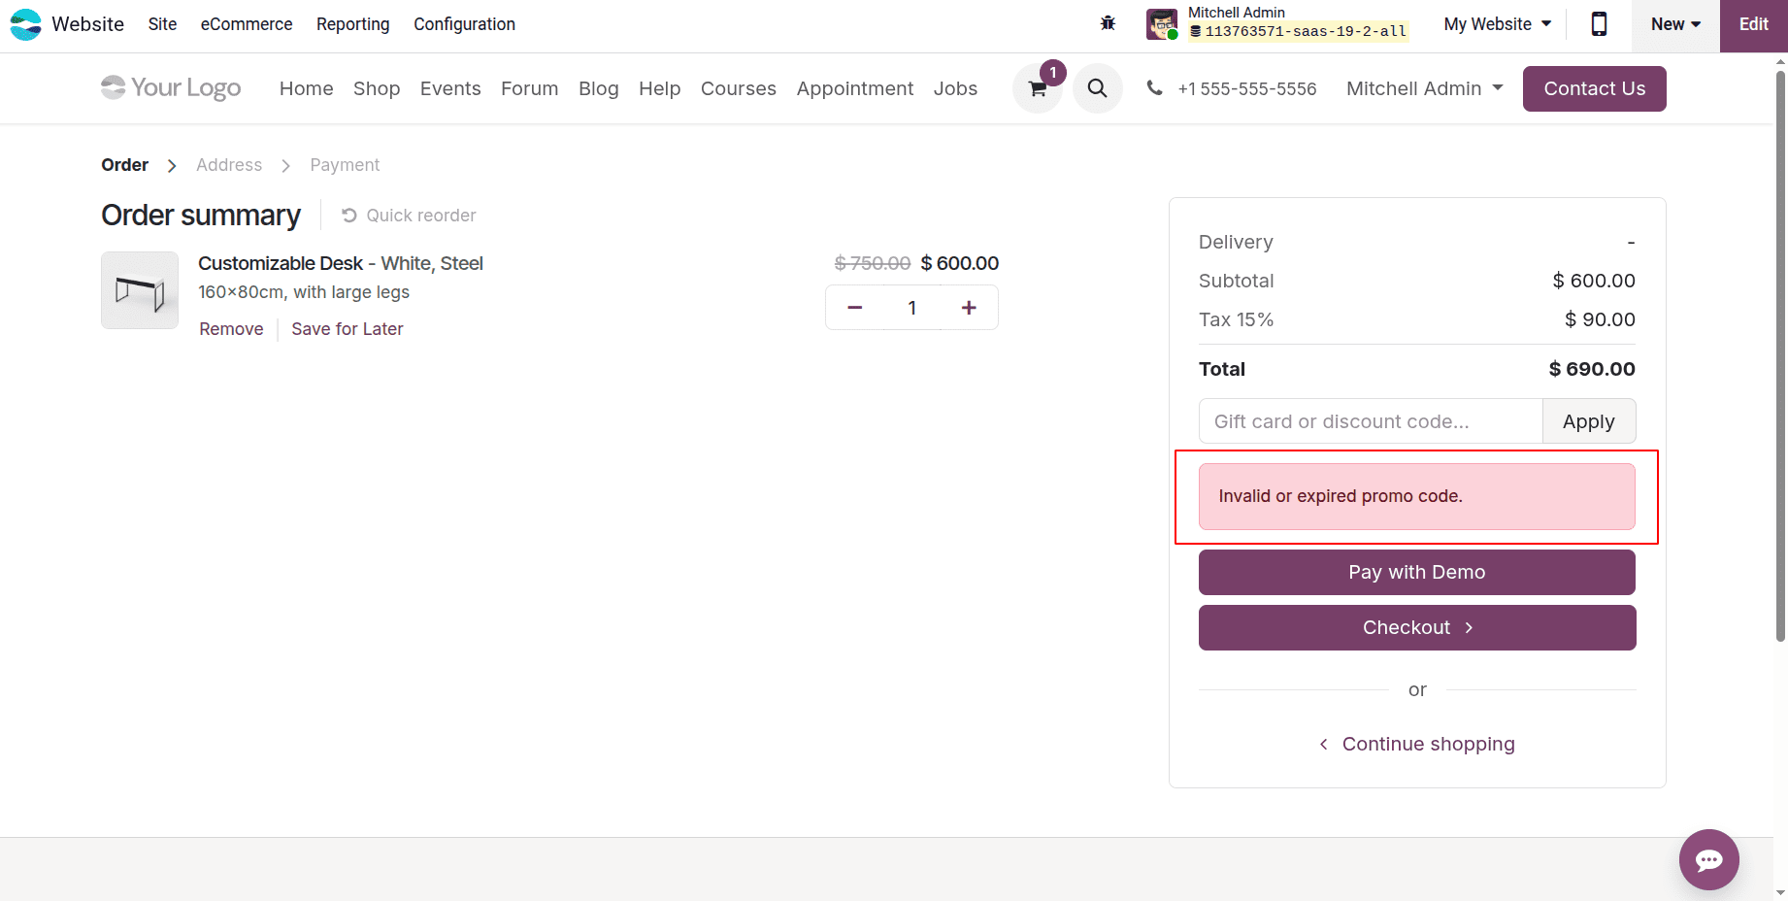Viewport: 1788px width, 901px height.
Task: Click the phone number +1 555-555-5556
Action: (1246, 88)
